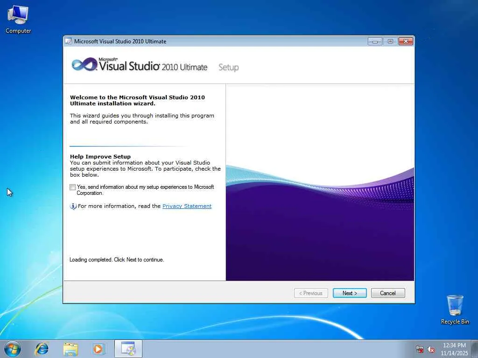This screenshot has width=478, height=358.
Task: Enable sending setup experiences to Microsoft
Action: click(x=72, y=187)
